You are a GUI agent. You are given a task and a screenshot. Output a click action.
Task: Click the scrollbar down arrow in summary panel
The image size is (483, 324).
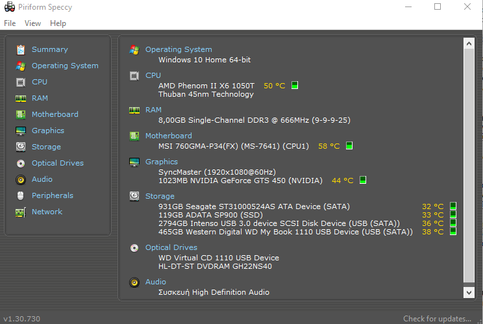tap(469, 293)
